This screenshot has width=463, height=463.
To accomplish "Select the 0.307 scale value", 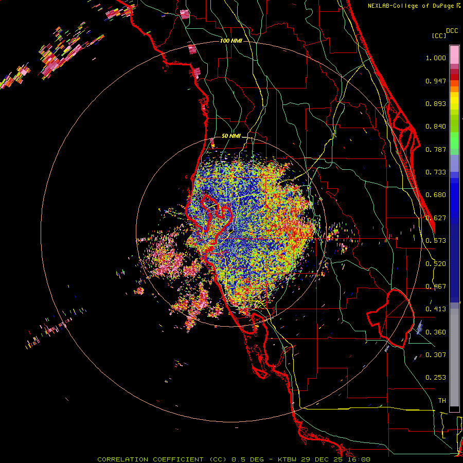I will pos(436,355).
